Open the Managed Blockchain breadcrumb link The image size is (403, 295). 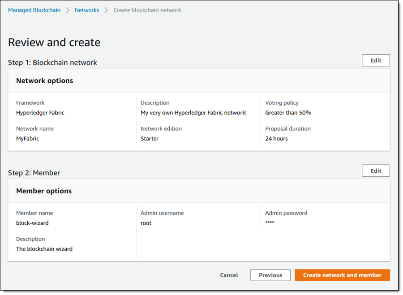click(34, 10)
